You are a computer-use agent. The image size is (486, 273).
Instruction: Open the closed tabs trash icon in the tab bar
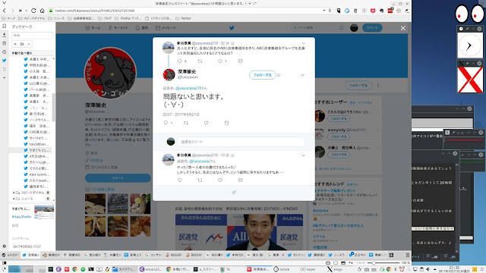click(x=408, y=255)
